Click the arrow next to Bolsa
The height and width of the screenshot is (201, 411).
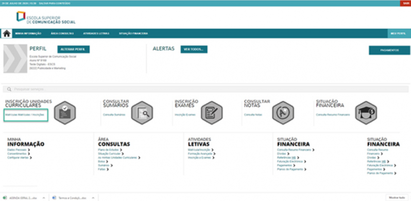click(x=107, y=162)
